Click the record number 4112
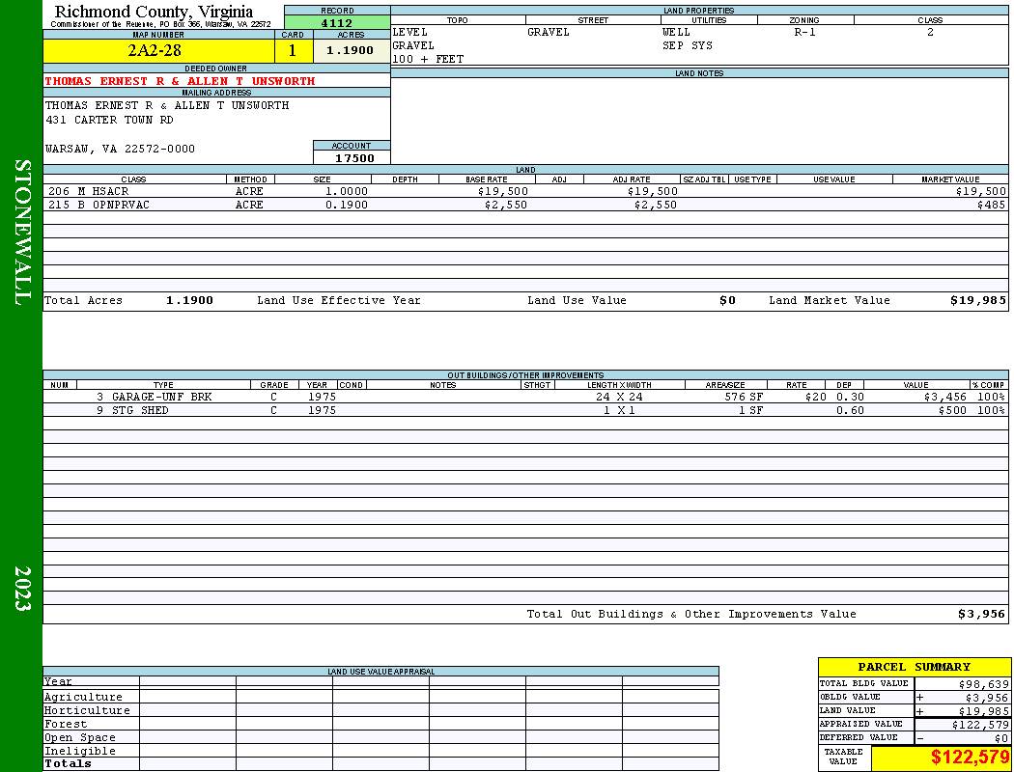Viewport: 1014px width, 772px height. (337, 22)
